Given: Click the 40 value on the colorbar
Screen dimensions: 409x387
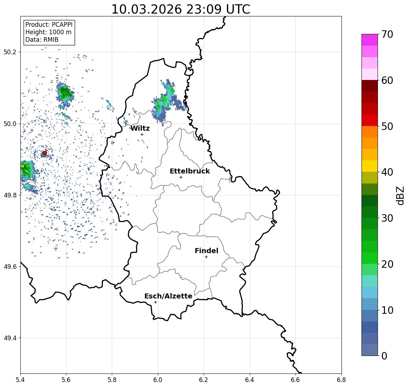Looking at the screenshot, I should (x=387, y=172).
